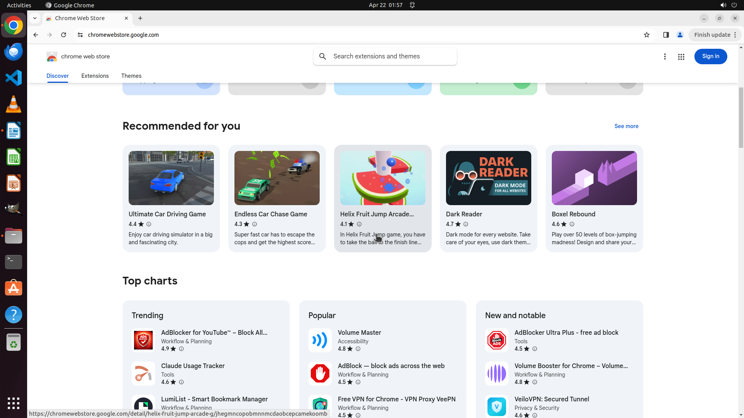Open system volume and power menu
744x418 pixels.
728,5
